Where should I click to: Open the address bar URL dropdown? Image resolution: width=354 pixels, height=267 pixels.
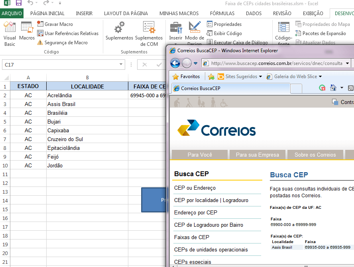(347, 63)
